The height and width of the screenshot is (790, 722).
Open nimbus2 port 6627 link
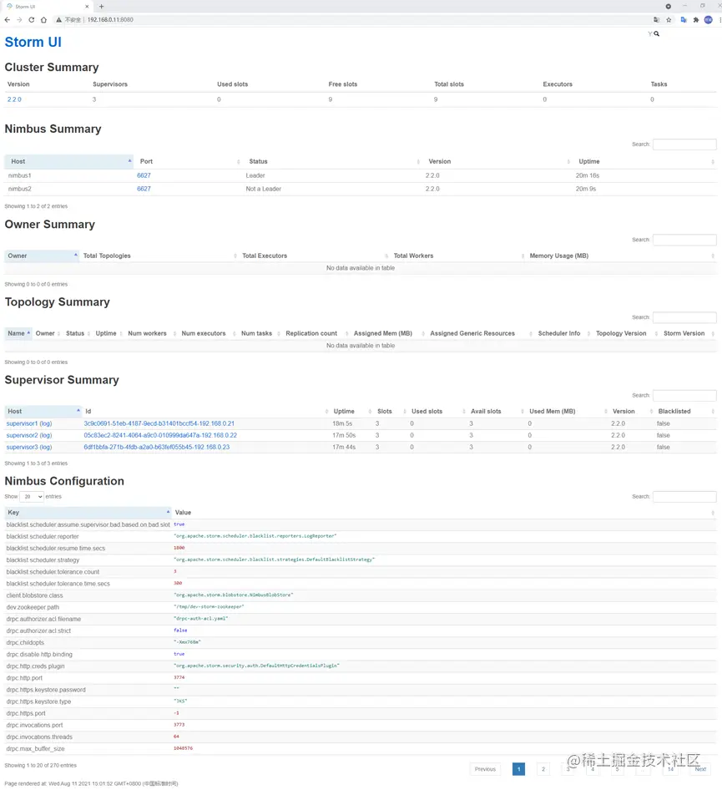144,189
